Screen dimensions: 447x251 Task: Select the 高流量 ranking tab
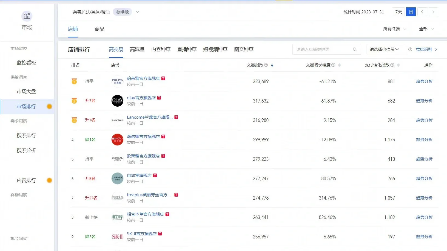tap(137, 49)
